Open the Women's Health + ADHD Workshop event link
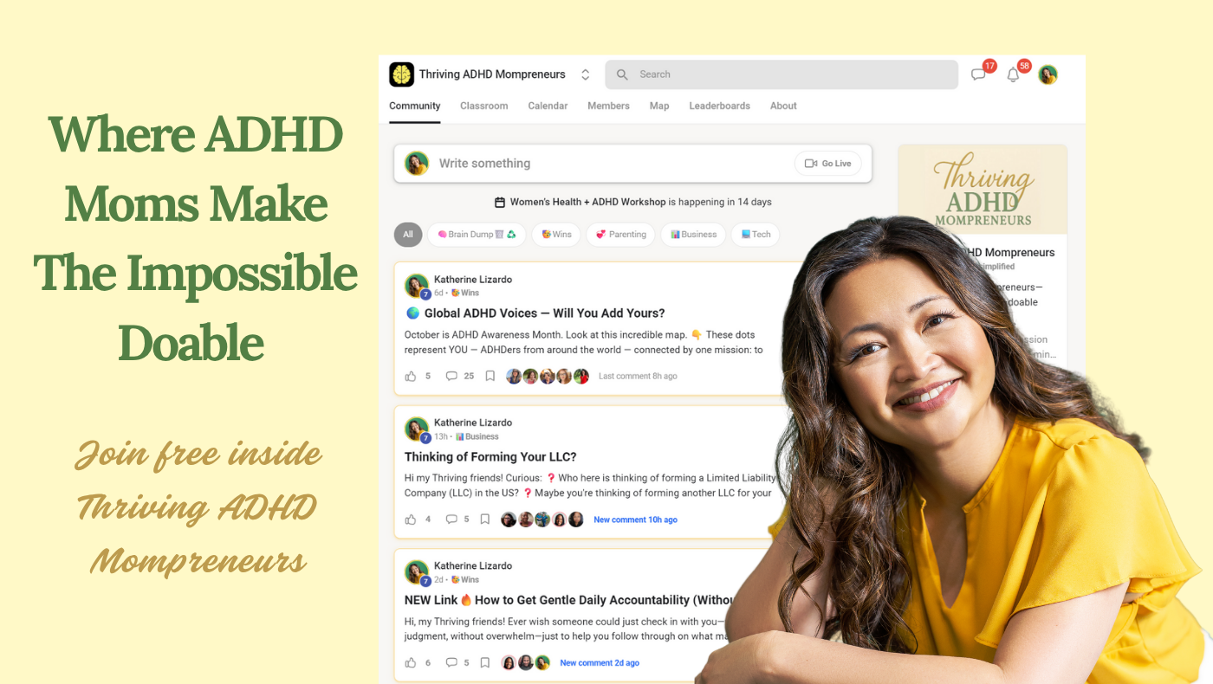The height and width of the screenshot is (684, 1213). [x=588, y=202]
